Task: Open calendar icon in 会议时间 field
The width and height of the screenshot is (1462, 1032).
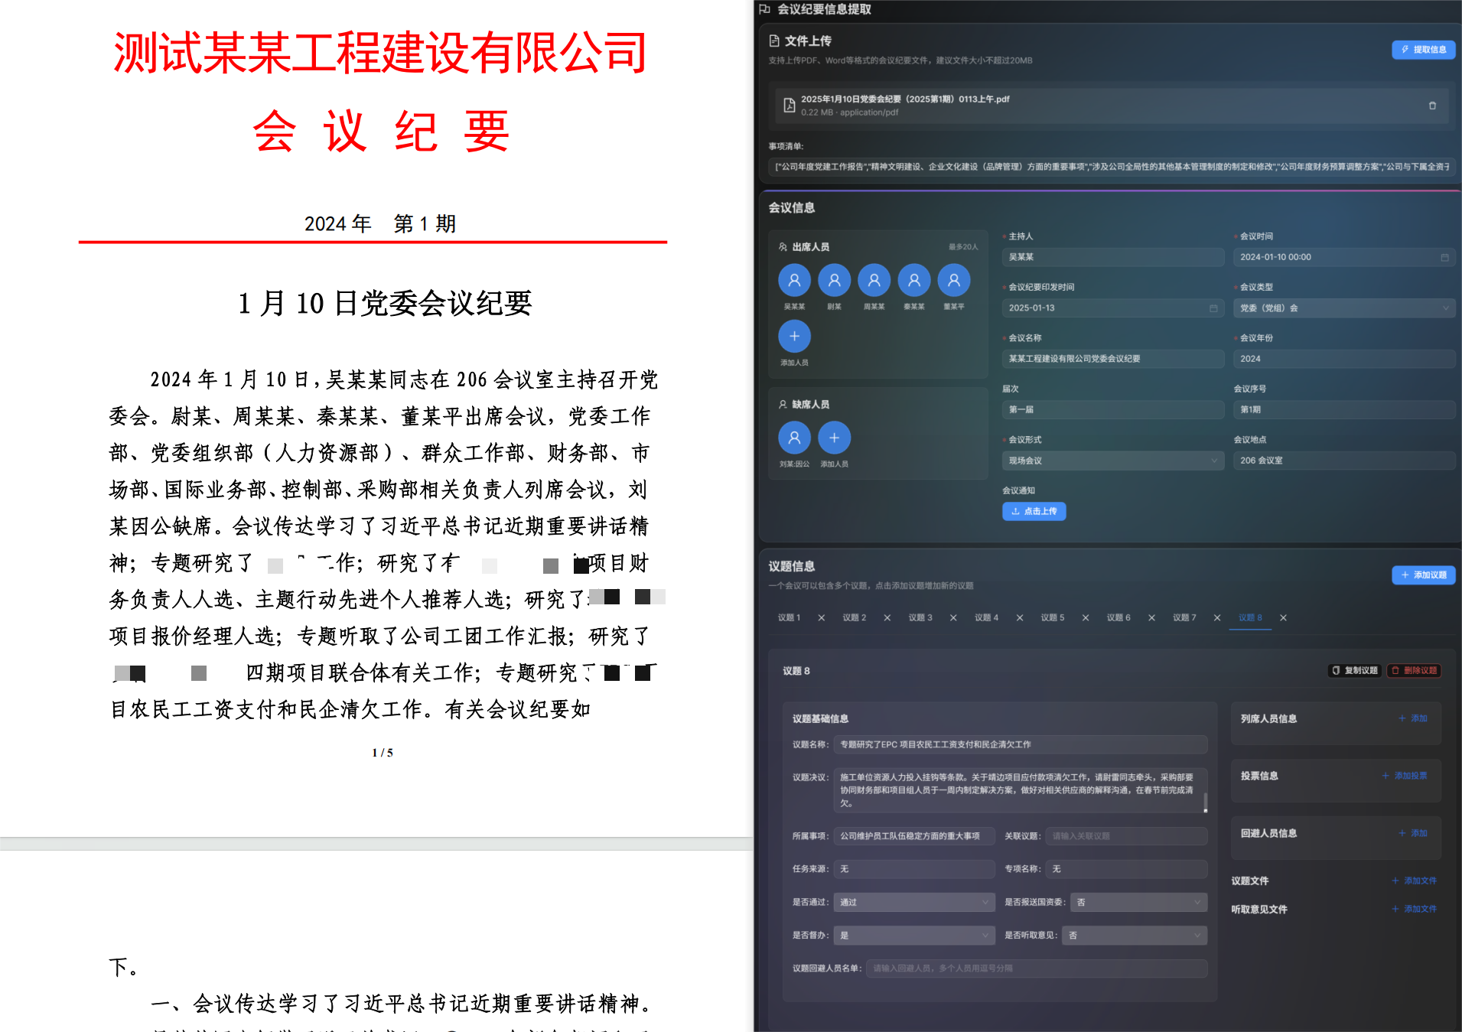Action: (x=1444, y=258)
